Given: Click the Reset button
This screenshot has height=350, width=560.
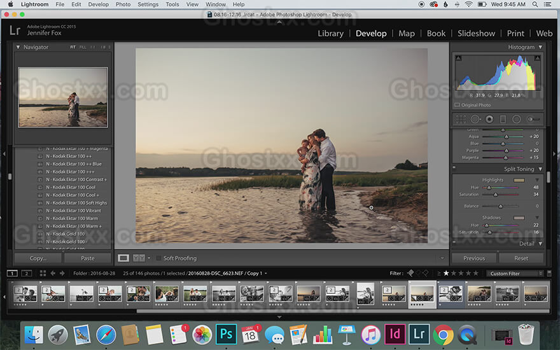Looking at the screenshot, I should pyautogui.click(x=521, y=258).
